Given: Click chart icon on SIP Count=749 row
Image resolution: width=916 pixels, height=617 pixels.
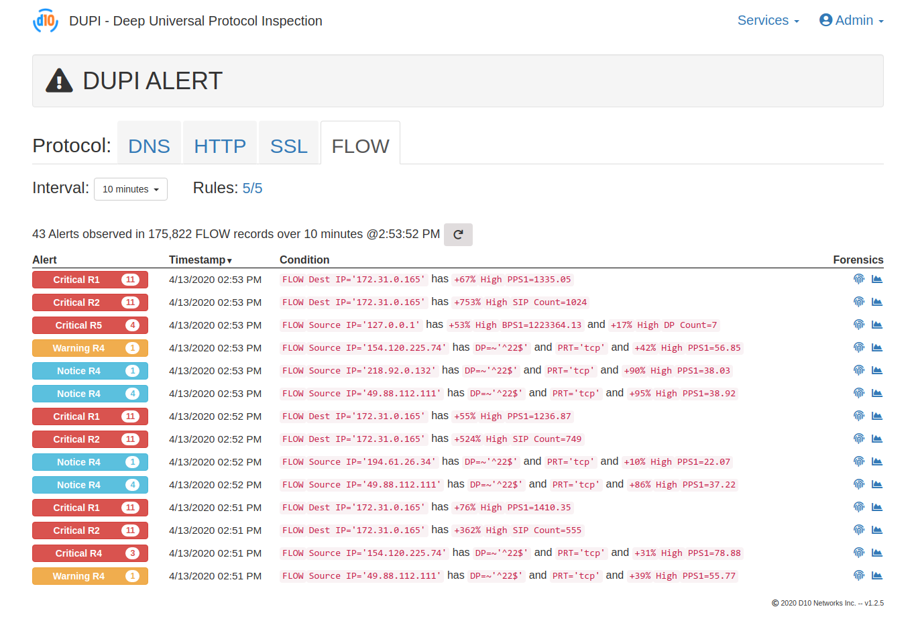Looking at the screenshot, I should point(876,439).
